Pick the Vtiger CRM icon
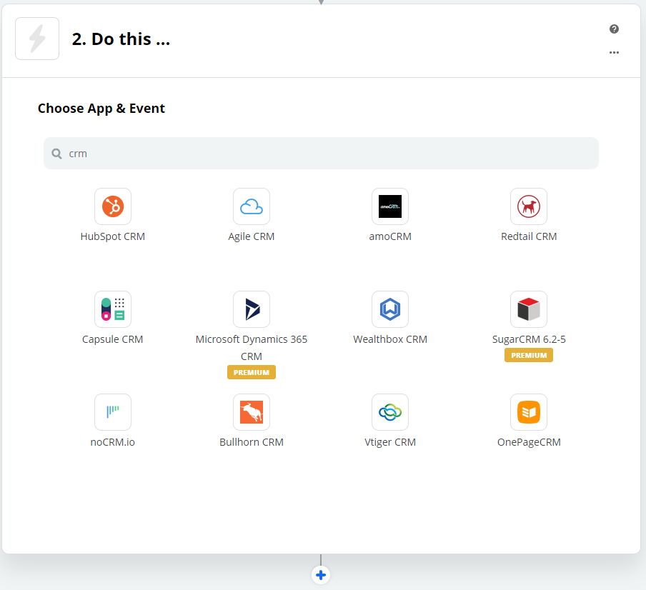646x590 pixels. tap(389, 411)
